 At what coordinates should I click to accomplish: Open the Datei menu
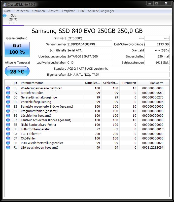[x=8, y=11]
